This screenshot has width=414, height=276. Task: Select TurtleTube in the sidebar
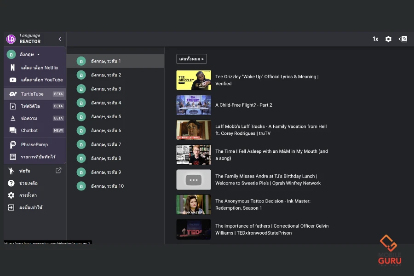[x=32, y=94]
